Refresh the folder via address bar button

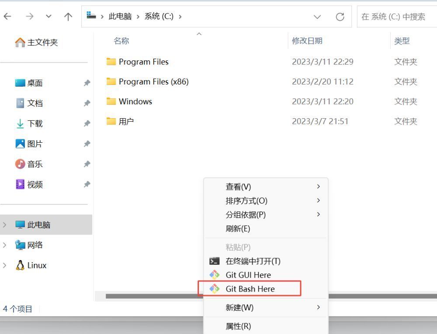340,17
